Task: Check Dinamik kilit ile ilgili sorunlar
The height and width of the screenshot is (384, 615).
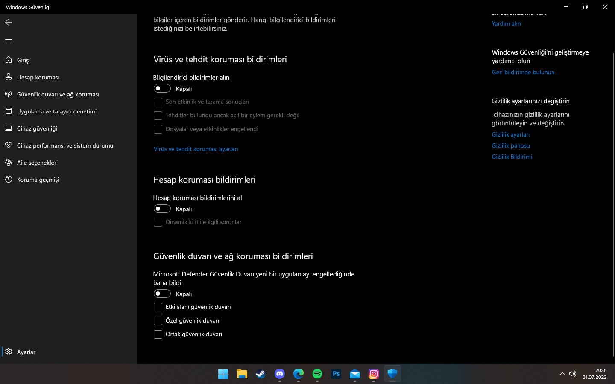Action: click(158, 222)
